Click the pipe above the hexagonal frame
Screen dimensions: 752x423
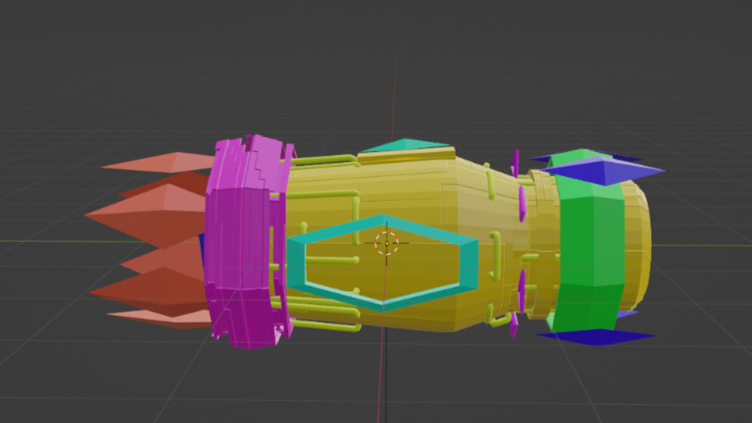point(323,194)
